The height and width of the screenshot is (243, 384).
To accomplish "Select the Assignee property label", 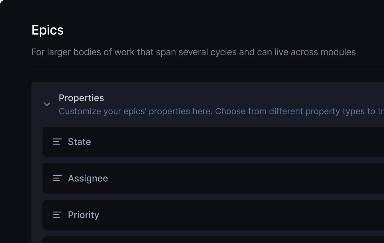I will (88, 178).
